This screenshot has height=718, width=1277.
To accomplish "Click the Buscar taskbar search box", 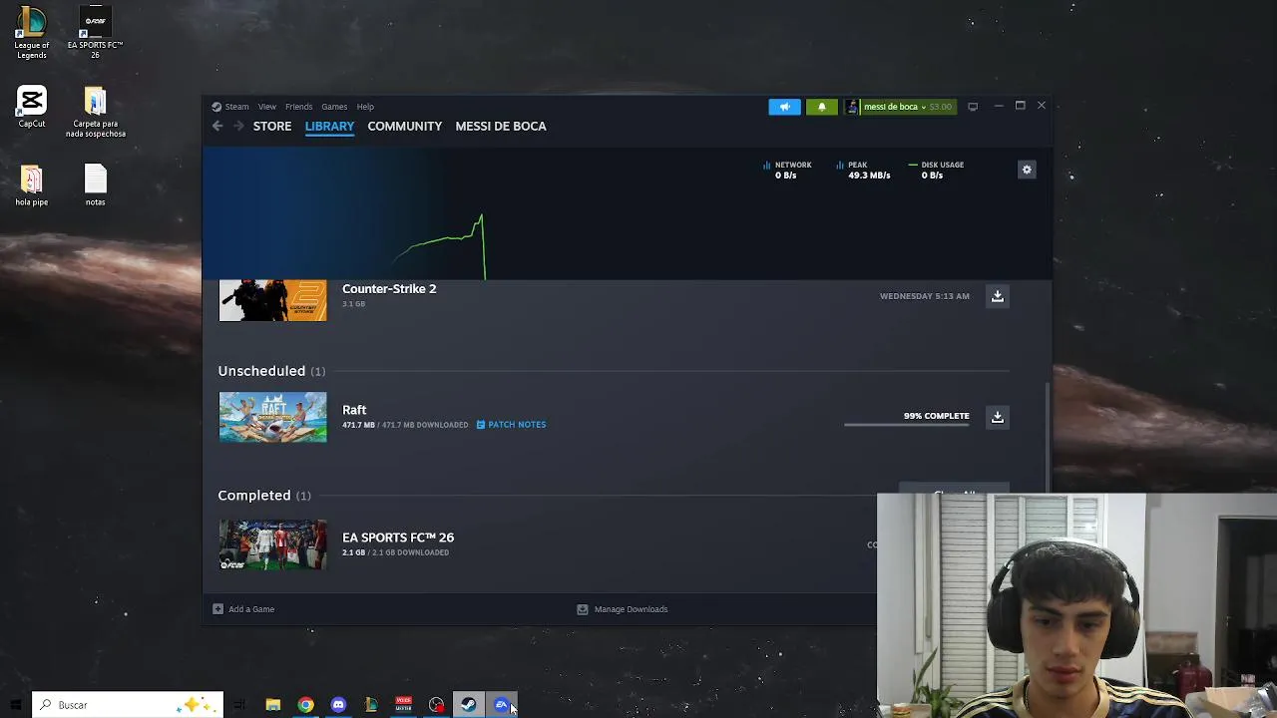I will click(x=128, y=705).
